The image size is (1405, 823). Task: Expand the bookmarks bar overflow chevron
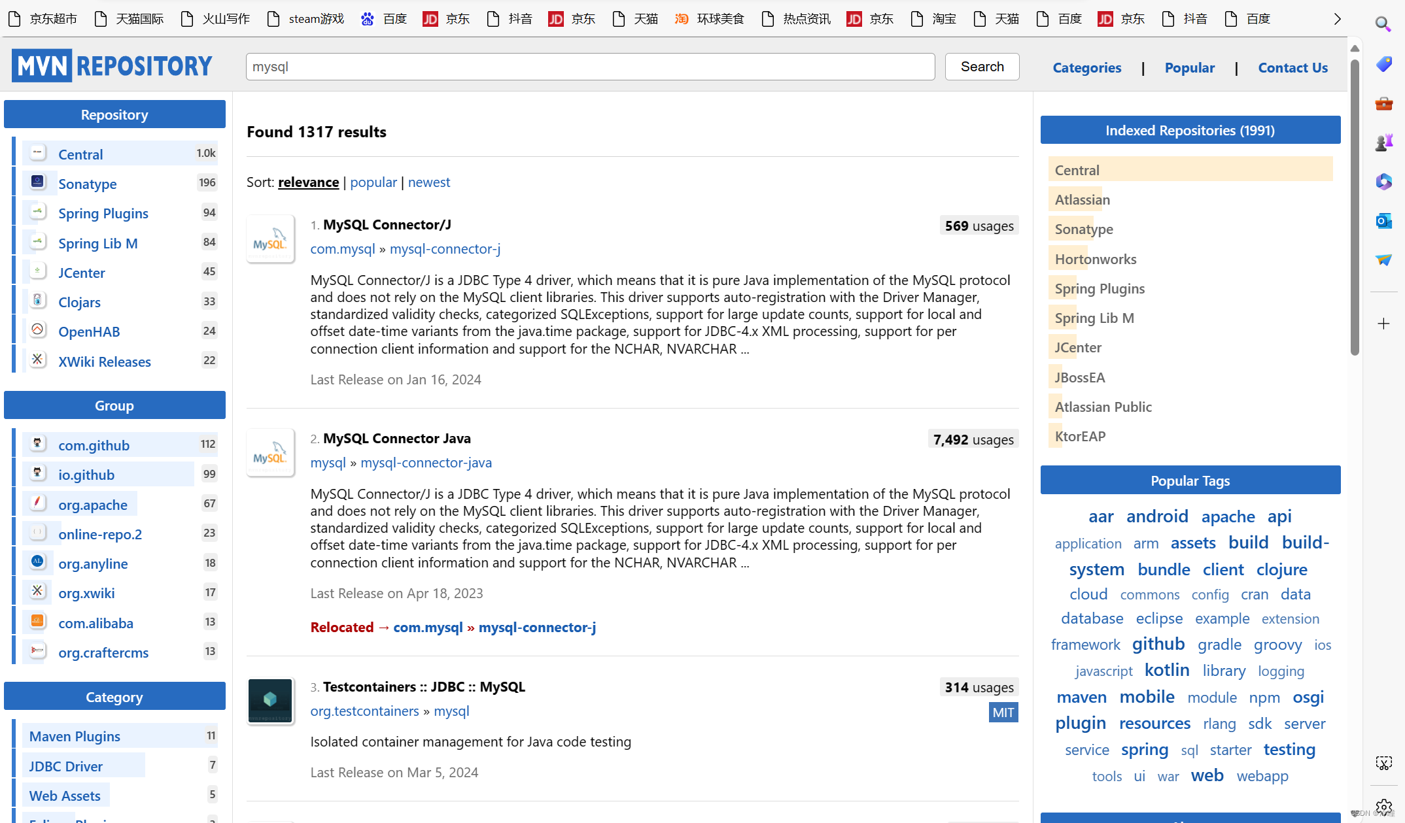pos(1337,19)
